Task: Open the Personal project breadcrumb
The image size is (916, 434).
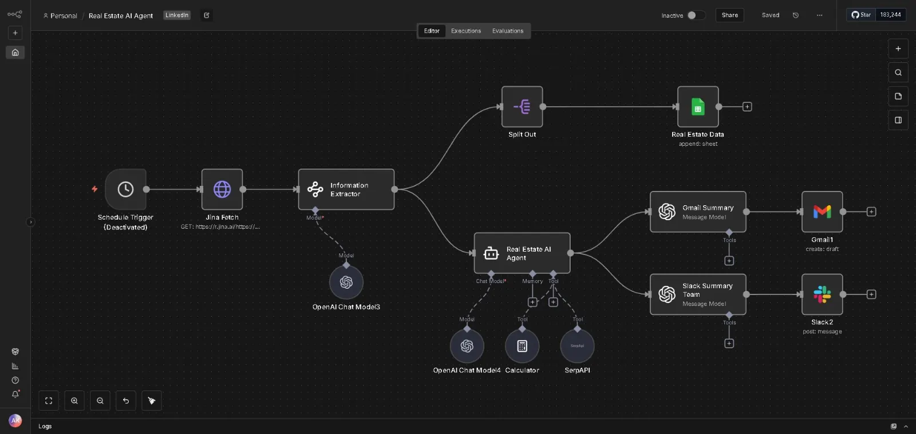Action: (x=60, y=16)
